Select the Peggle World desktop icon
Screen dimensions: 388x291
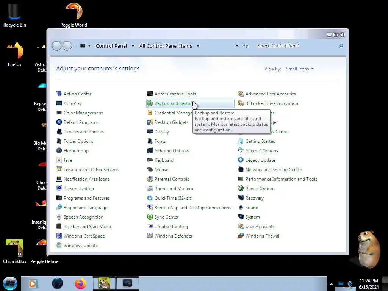pyautogui.click(x=74, y=15)
